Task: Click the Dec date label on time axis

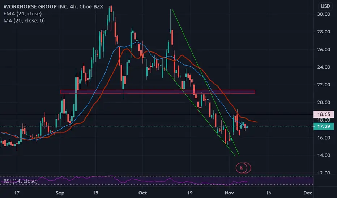Action: click(x=308, y=193)
